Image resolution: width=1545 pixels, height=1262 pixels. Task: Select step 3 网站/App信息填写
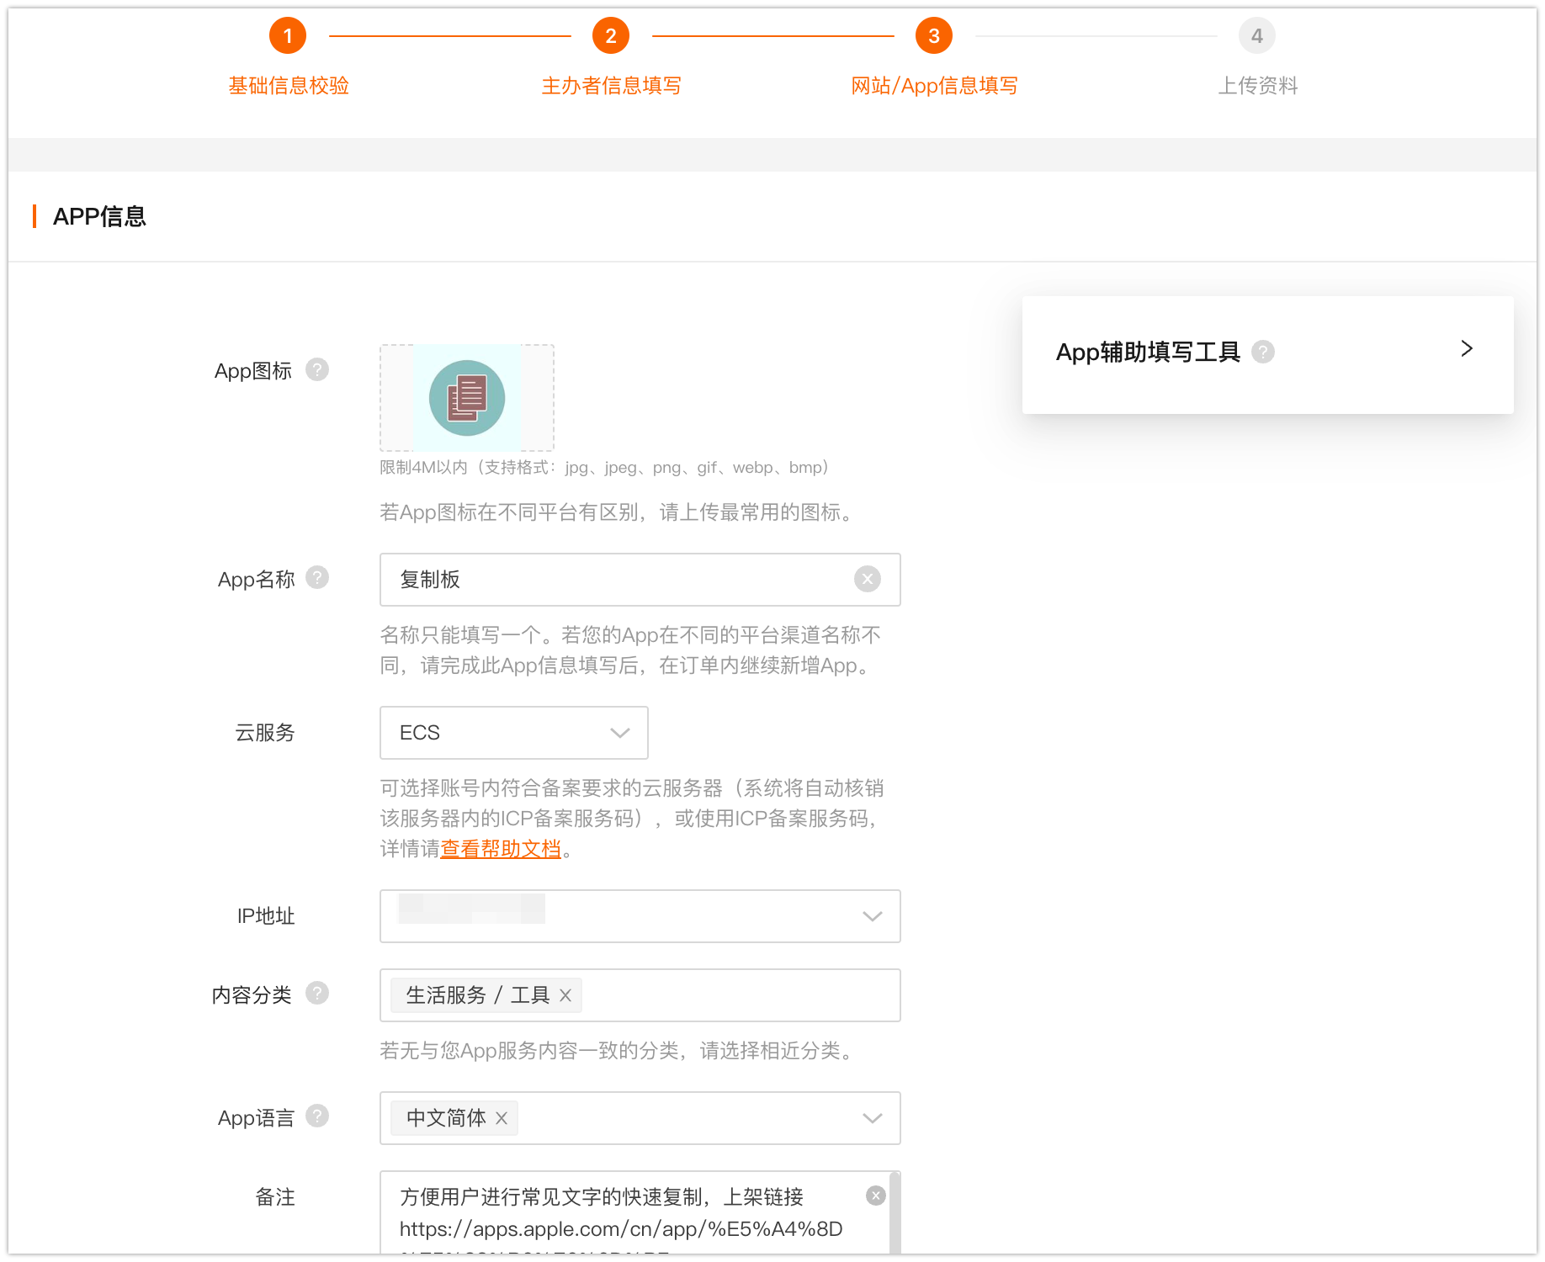[x=934, y=36]
